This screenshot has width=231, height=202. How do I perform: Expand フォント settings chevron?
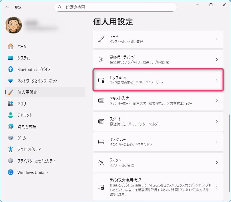coord(216,163)
